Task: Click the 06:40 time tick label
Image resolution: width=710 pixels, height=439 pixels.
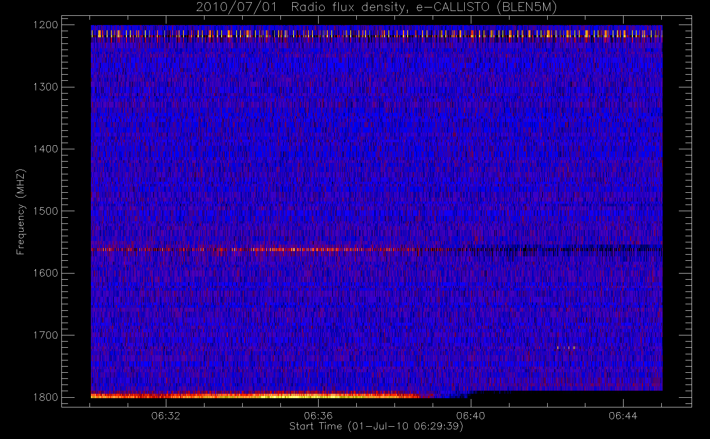Action: (x=470, y=416)
